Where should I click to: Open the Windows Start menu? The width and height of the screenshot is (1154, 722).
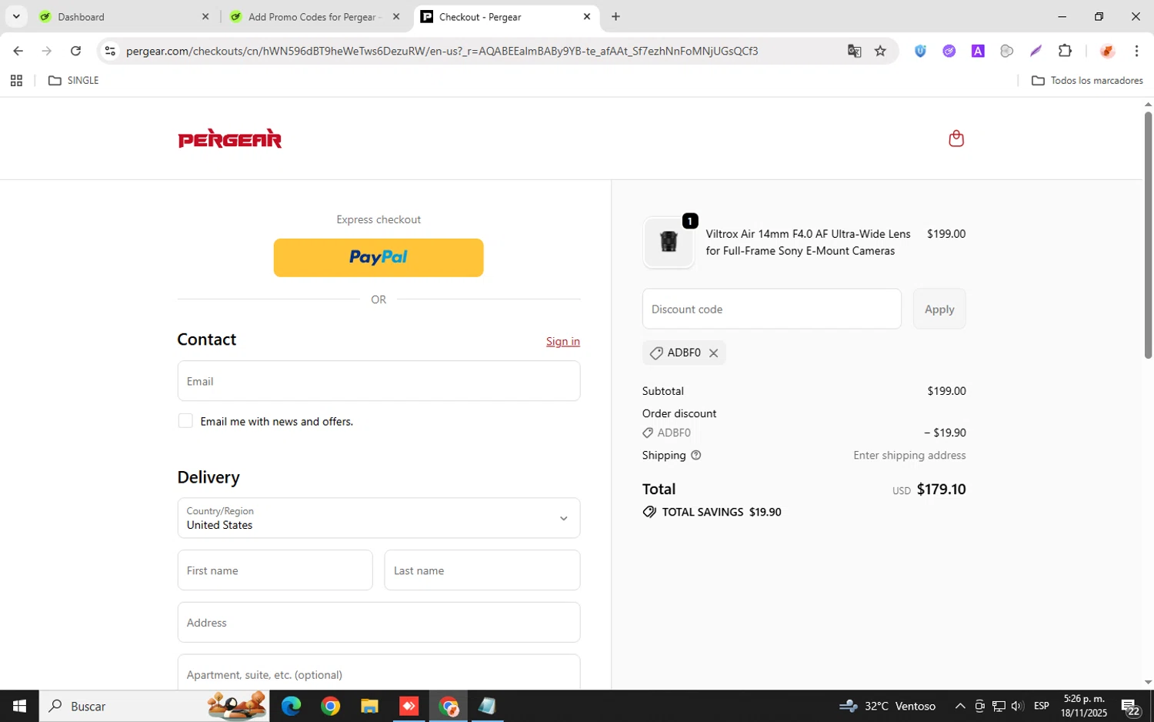coord(19,706)
